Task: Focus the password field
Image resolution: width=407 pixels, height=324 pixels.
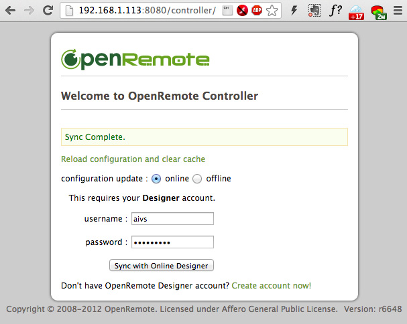Action: 172,242
